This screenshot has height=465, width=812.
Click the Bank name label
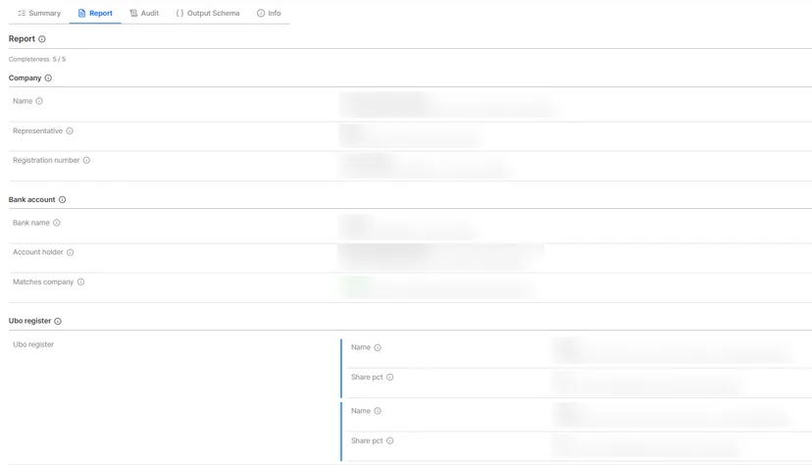click(31, 223)
